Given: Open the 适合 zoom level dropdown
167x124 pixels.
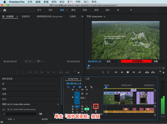Looking at the screenshot, I should pyautogui.click(x=113, y=61).
